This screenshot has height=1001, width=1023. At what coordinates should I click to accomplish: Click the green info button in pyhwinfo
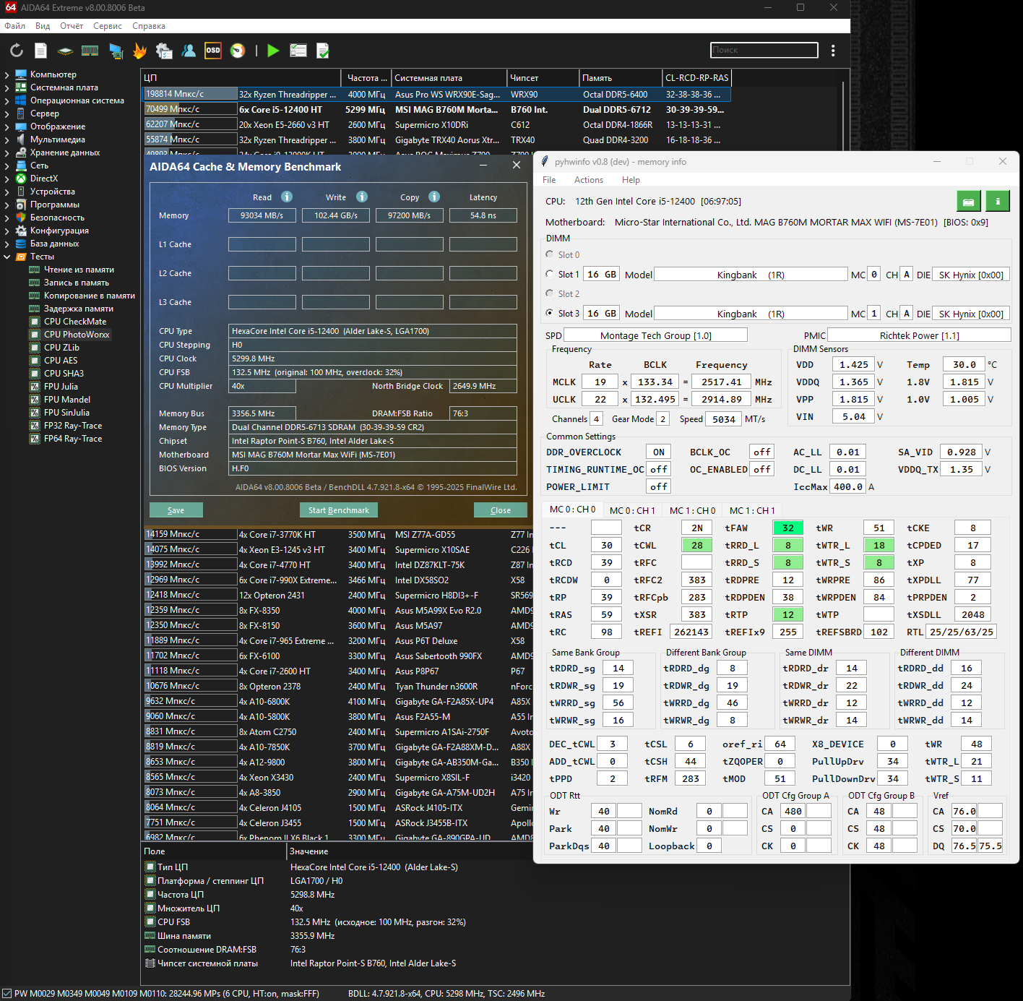(x=998, y=202)
